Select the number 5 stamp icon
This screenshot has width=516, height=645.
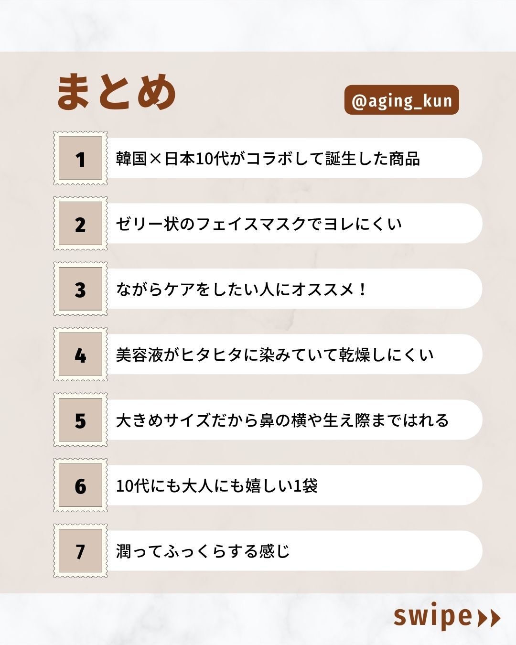point(80,420)
